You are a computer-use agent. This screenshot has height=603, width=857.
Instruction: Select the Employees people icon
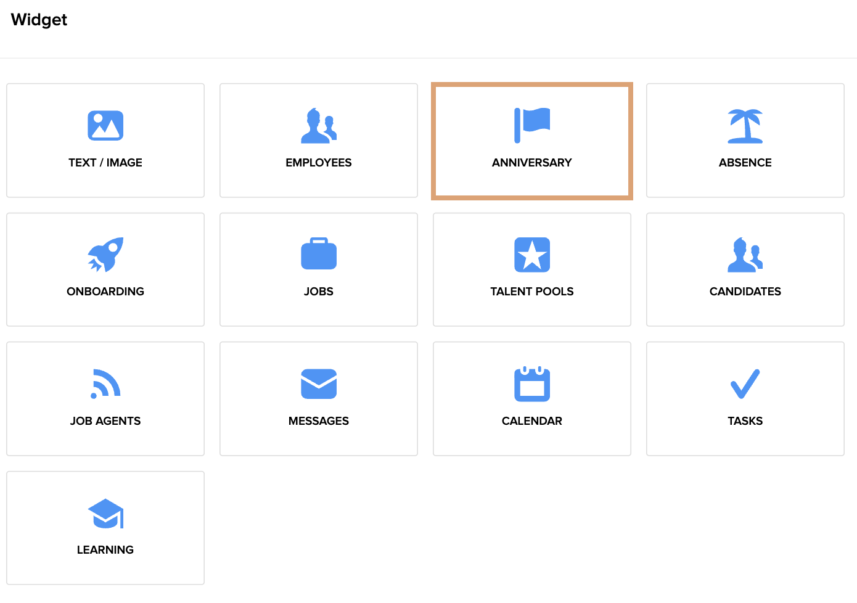click(319, 126)
